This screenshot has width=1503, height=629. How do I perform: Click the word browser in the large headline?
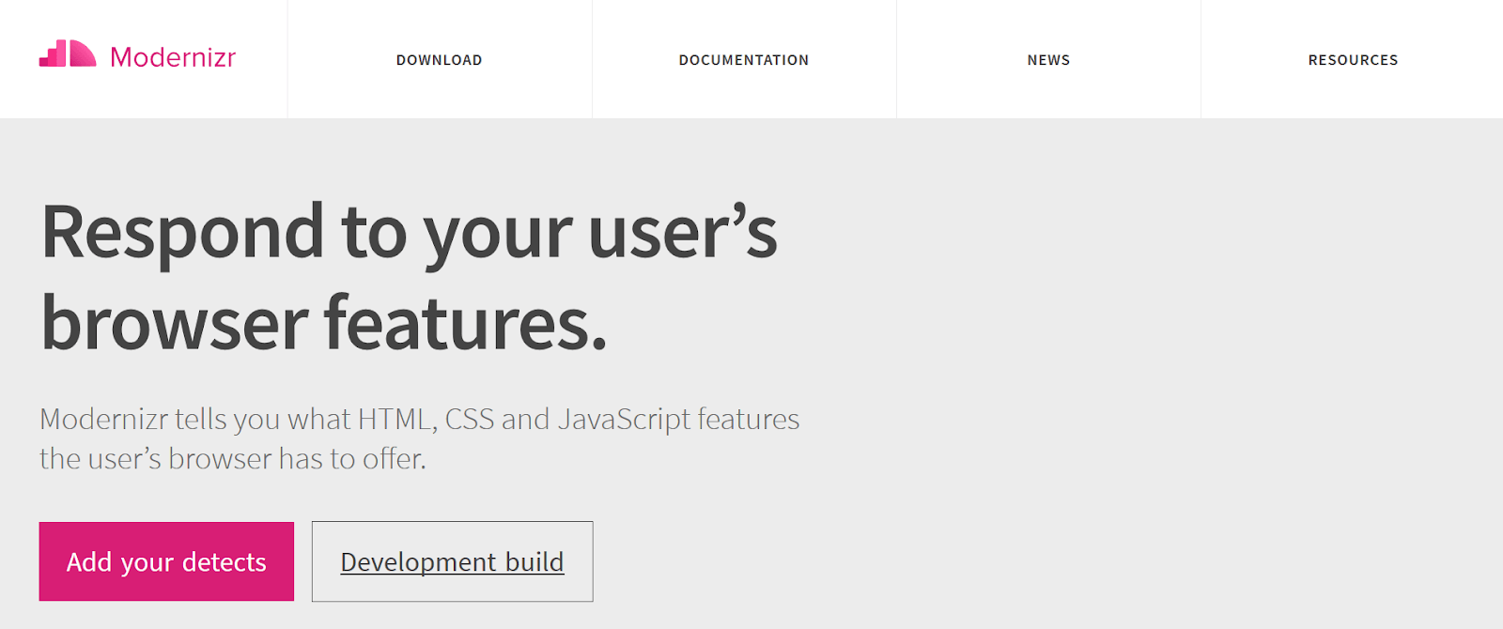point(175,324)
